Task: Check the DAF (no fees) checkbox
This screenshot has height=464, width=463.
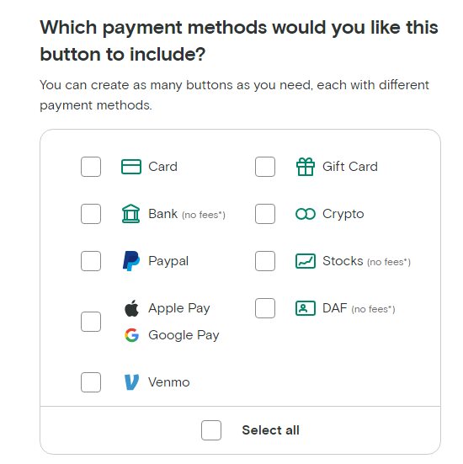Action: click(265, 308)
